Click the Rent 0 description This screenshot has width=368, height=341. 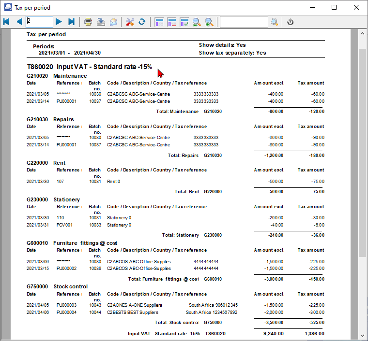[114, 182]
